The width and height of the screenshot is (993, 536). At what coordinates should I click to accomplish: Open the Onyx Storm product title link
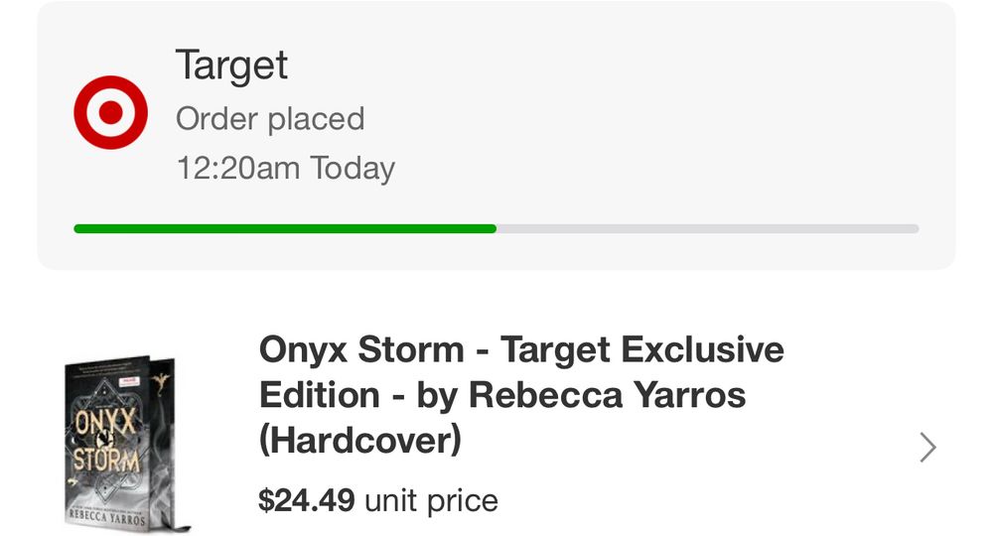coord(520,394)
